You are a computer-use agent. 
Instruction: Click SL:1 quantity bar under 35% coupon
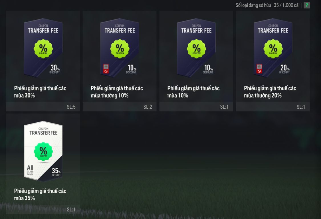click(43, 210)
